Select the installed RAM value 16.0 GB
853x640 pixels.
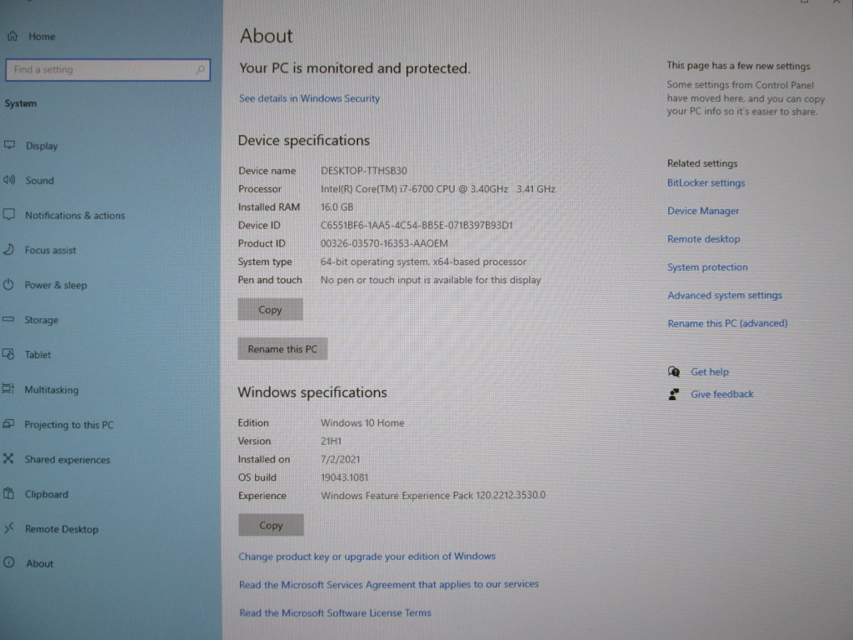(x=337, y=207)
